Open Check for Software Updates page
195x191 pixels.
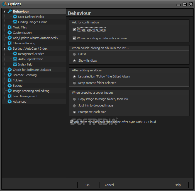coord(32,70)
